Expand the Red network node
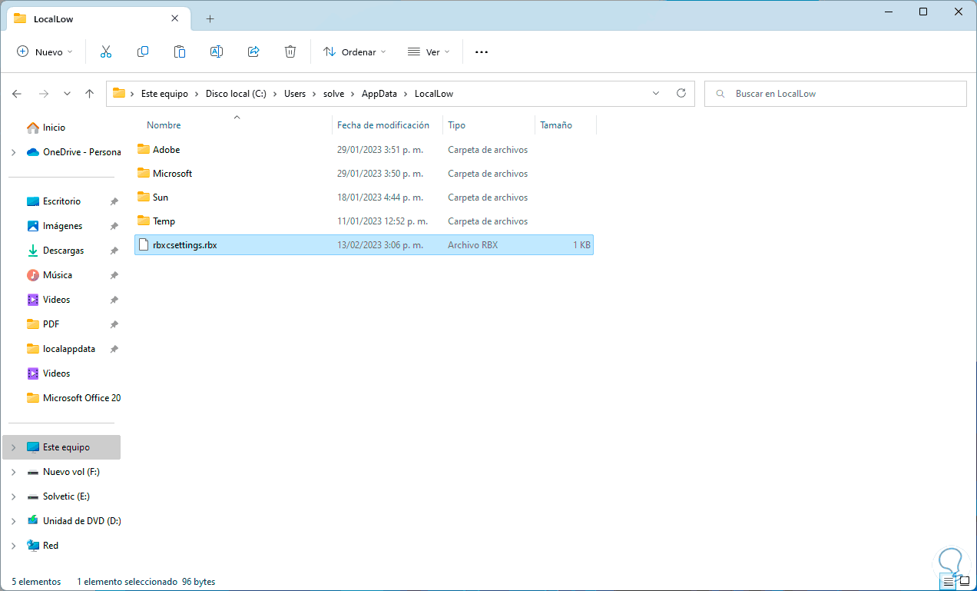Image resolution: width=977 pixels, height=591 pixels. [x=13, y=546]
